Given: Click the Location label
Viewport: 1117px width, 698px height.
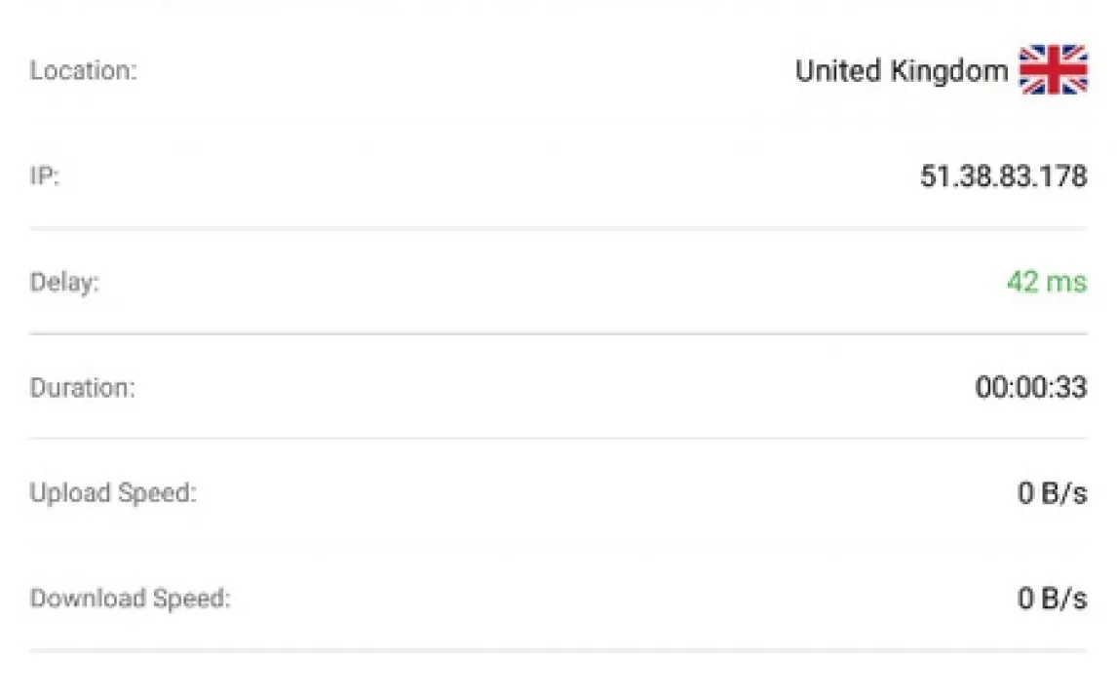Looking at the screenshot, I should pyautogui.click(x=84, y=71).
